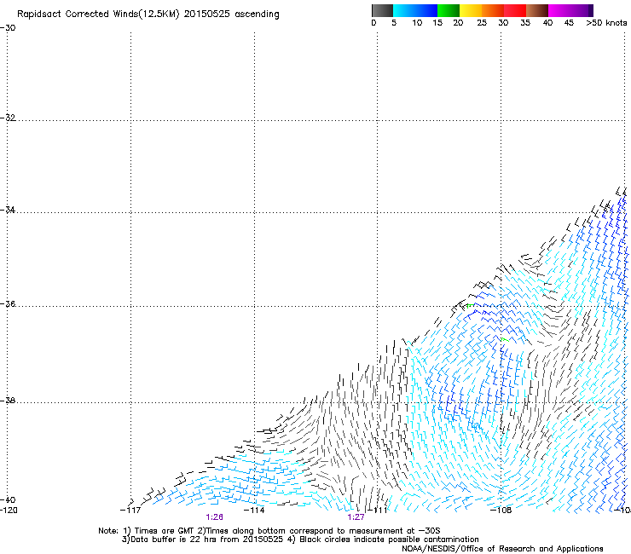Viewport: 631px width, 554px height.
Task: Click the '-114' longitude axis label
Action: (x=254, y=511)
